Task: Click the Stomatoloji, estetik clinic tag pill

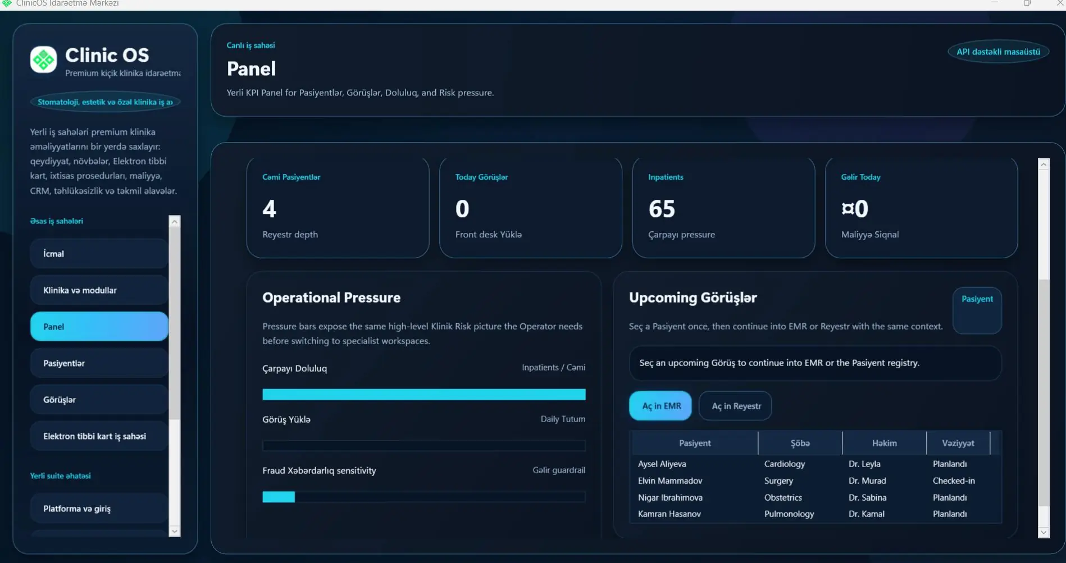Action: click(x=105, y=102)
